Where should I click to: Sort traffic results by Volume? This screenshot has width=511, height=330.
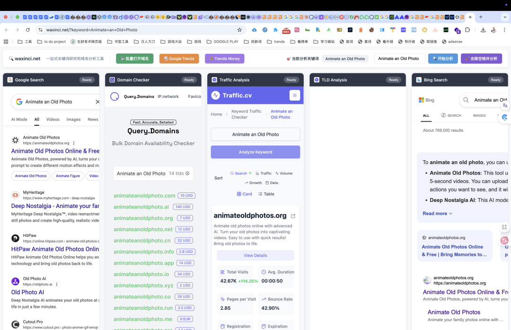[283, 174]
